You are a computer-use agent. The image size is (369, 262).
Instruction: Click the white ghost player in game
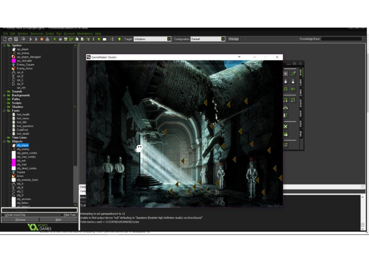[139, 149]
